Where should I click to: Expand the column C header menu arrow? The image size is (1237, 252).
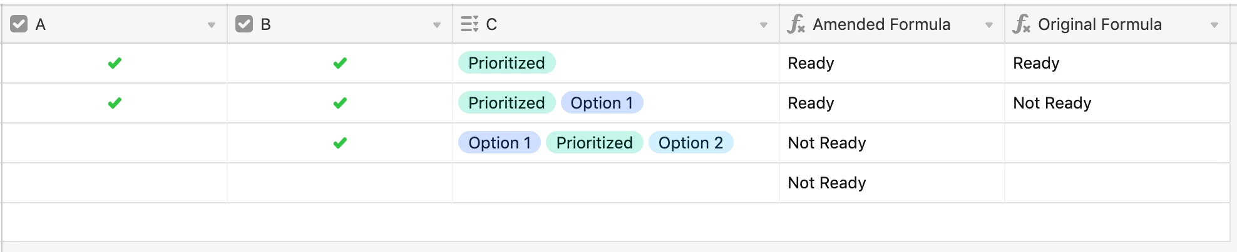[x=764, y=25]
